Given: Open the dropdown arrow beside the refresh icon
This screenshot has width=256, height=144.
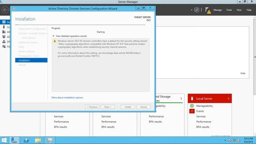Looking at the screenshot, I should click(192, 10).
